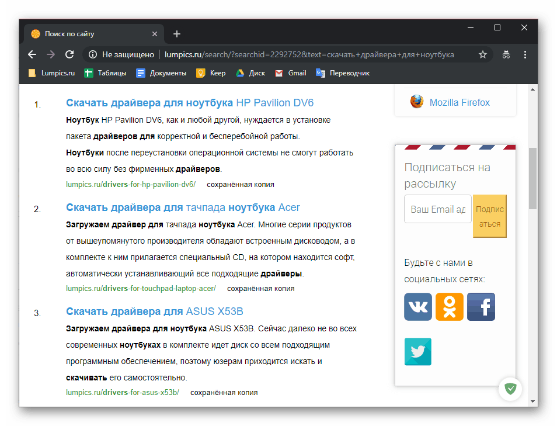Viewport: 557px width, 426px height.
Task: Open the Keep bookmark
Action: tap(211, 73)
